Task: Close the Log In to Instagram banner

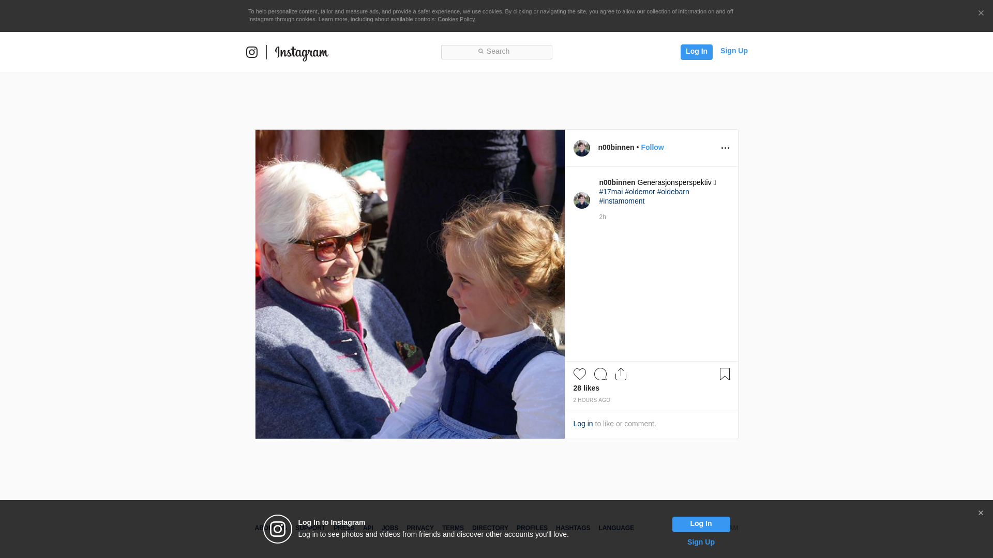Action: pos(981,513)
